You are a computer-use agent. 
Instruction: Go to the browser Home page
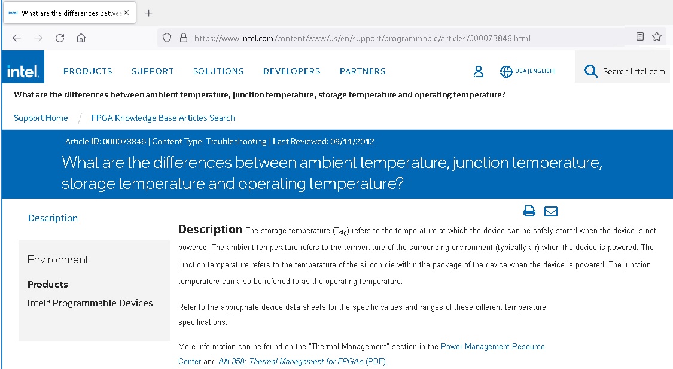point(81,38)
